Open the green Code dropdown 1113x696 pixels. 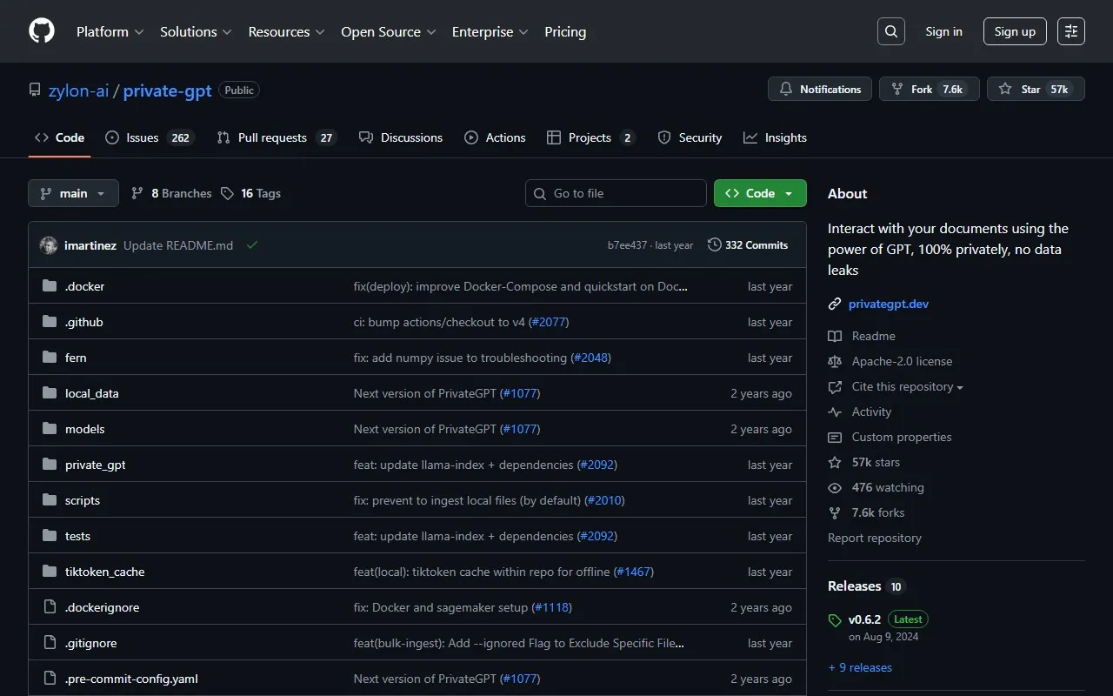click(760, 193)
